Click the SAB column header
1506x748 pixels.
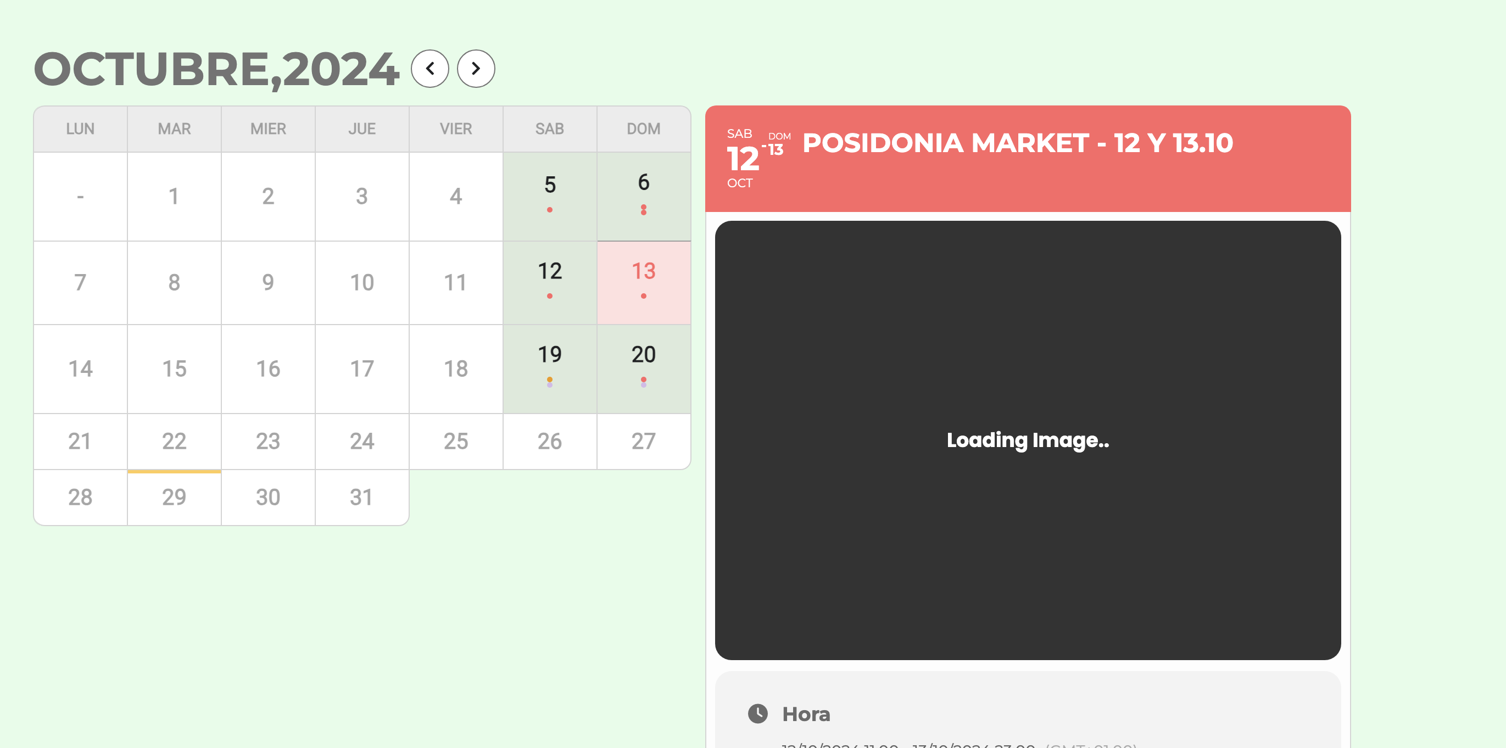coord(550,129)
